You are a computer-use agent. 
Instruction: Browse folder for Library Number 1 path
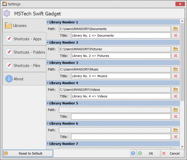click(176, 29)
